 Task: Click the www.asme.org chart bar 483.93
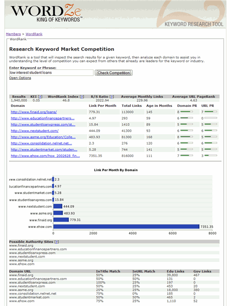click(x=58, y=213)
